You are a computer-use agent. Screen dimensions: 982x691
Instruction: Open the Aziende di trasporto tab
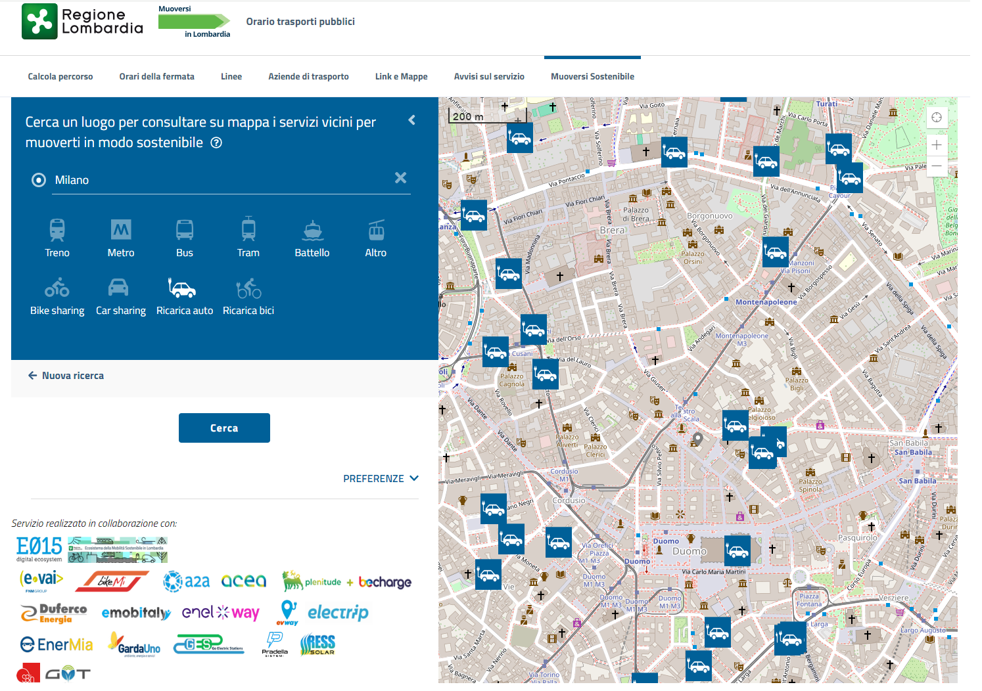tap(308, 77)
